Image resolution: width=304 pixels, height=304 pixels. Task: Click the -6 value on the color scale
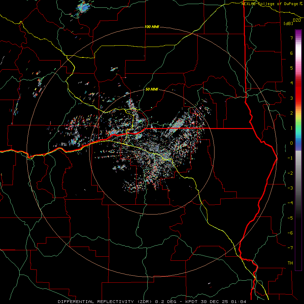(x=290, y=233)
